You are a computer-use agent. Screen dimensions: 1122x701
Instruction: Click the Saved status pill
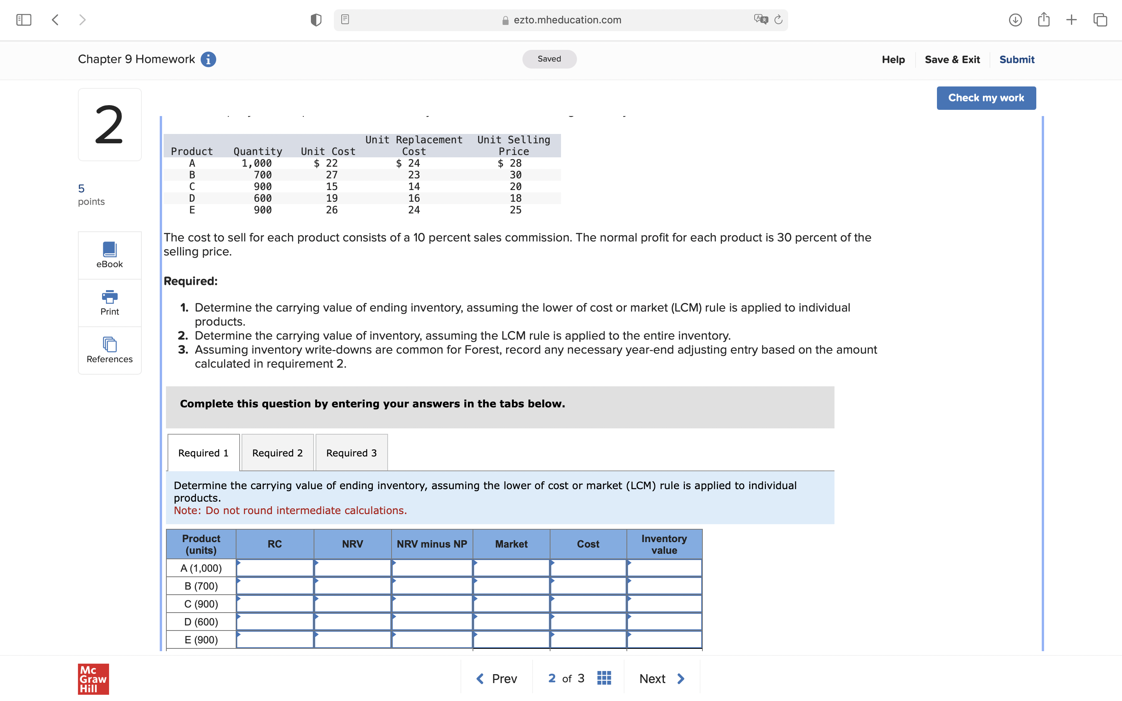[549, 59]
